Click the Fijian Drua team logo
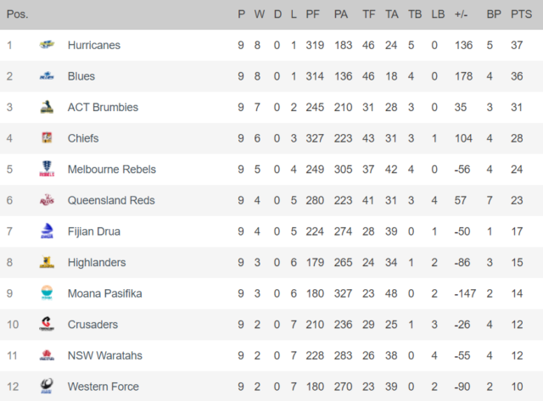This screenshot has width=543, height=401. coord(47,231)
